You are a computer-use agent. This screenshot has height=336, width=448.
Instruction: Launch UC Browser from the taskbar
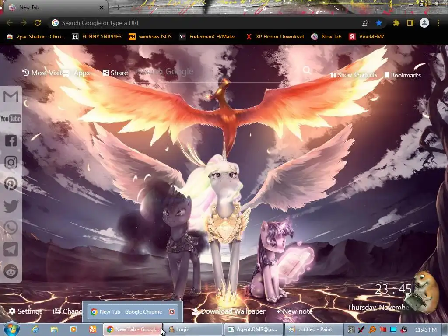coord(93,329)
